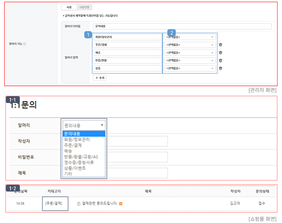Click the 상품 prefix text field
This screenshot has width=282, height=223.
(x=127, y=68)
